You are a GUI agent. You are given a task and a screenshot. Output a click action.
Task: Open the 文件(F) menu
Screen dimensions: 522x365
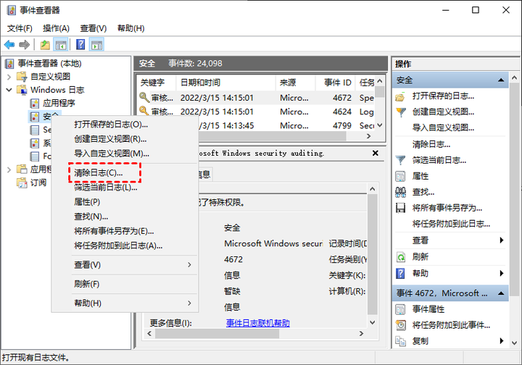(20, 28)
